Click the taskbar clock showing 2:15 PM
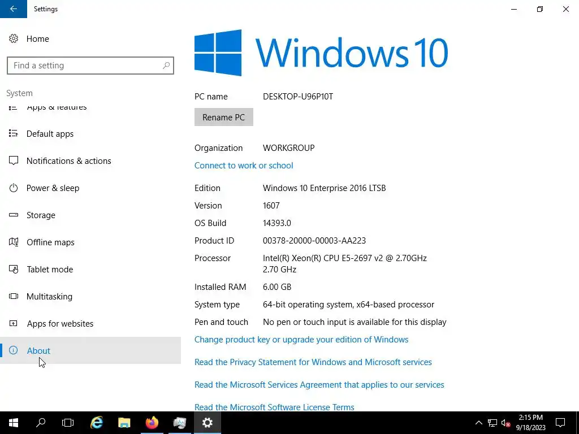 point(530,423)
